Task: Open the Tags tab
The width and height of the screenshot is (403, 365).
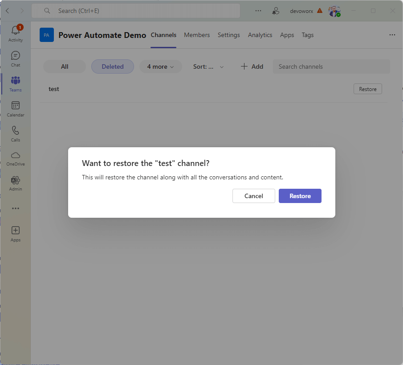Action: (x=307, y=35)
